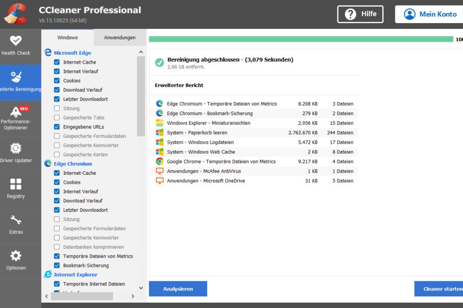Click the green cleaning progress bar
The image size is (463, 308).
(x=301, y=39)
